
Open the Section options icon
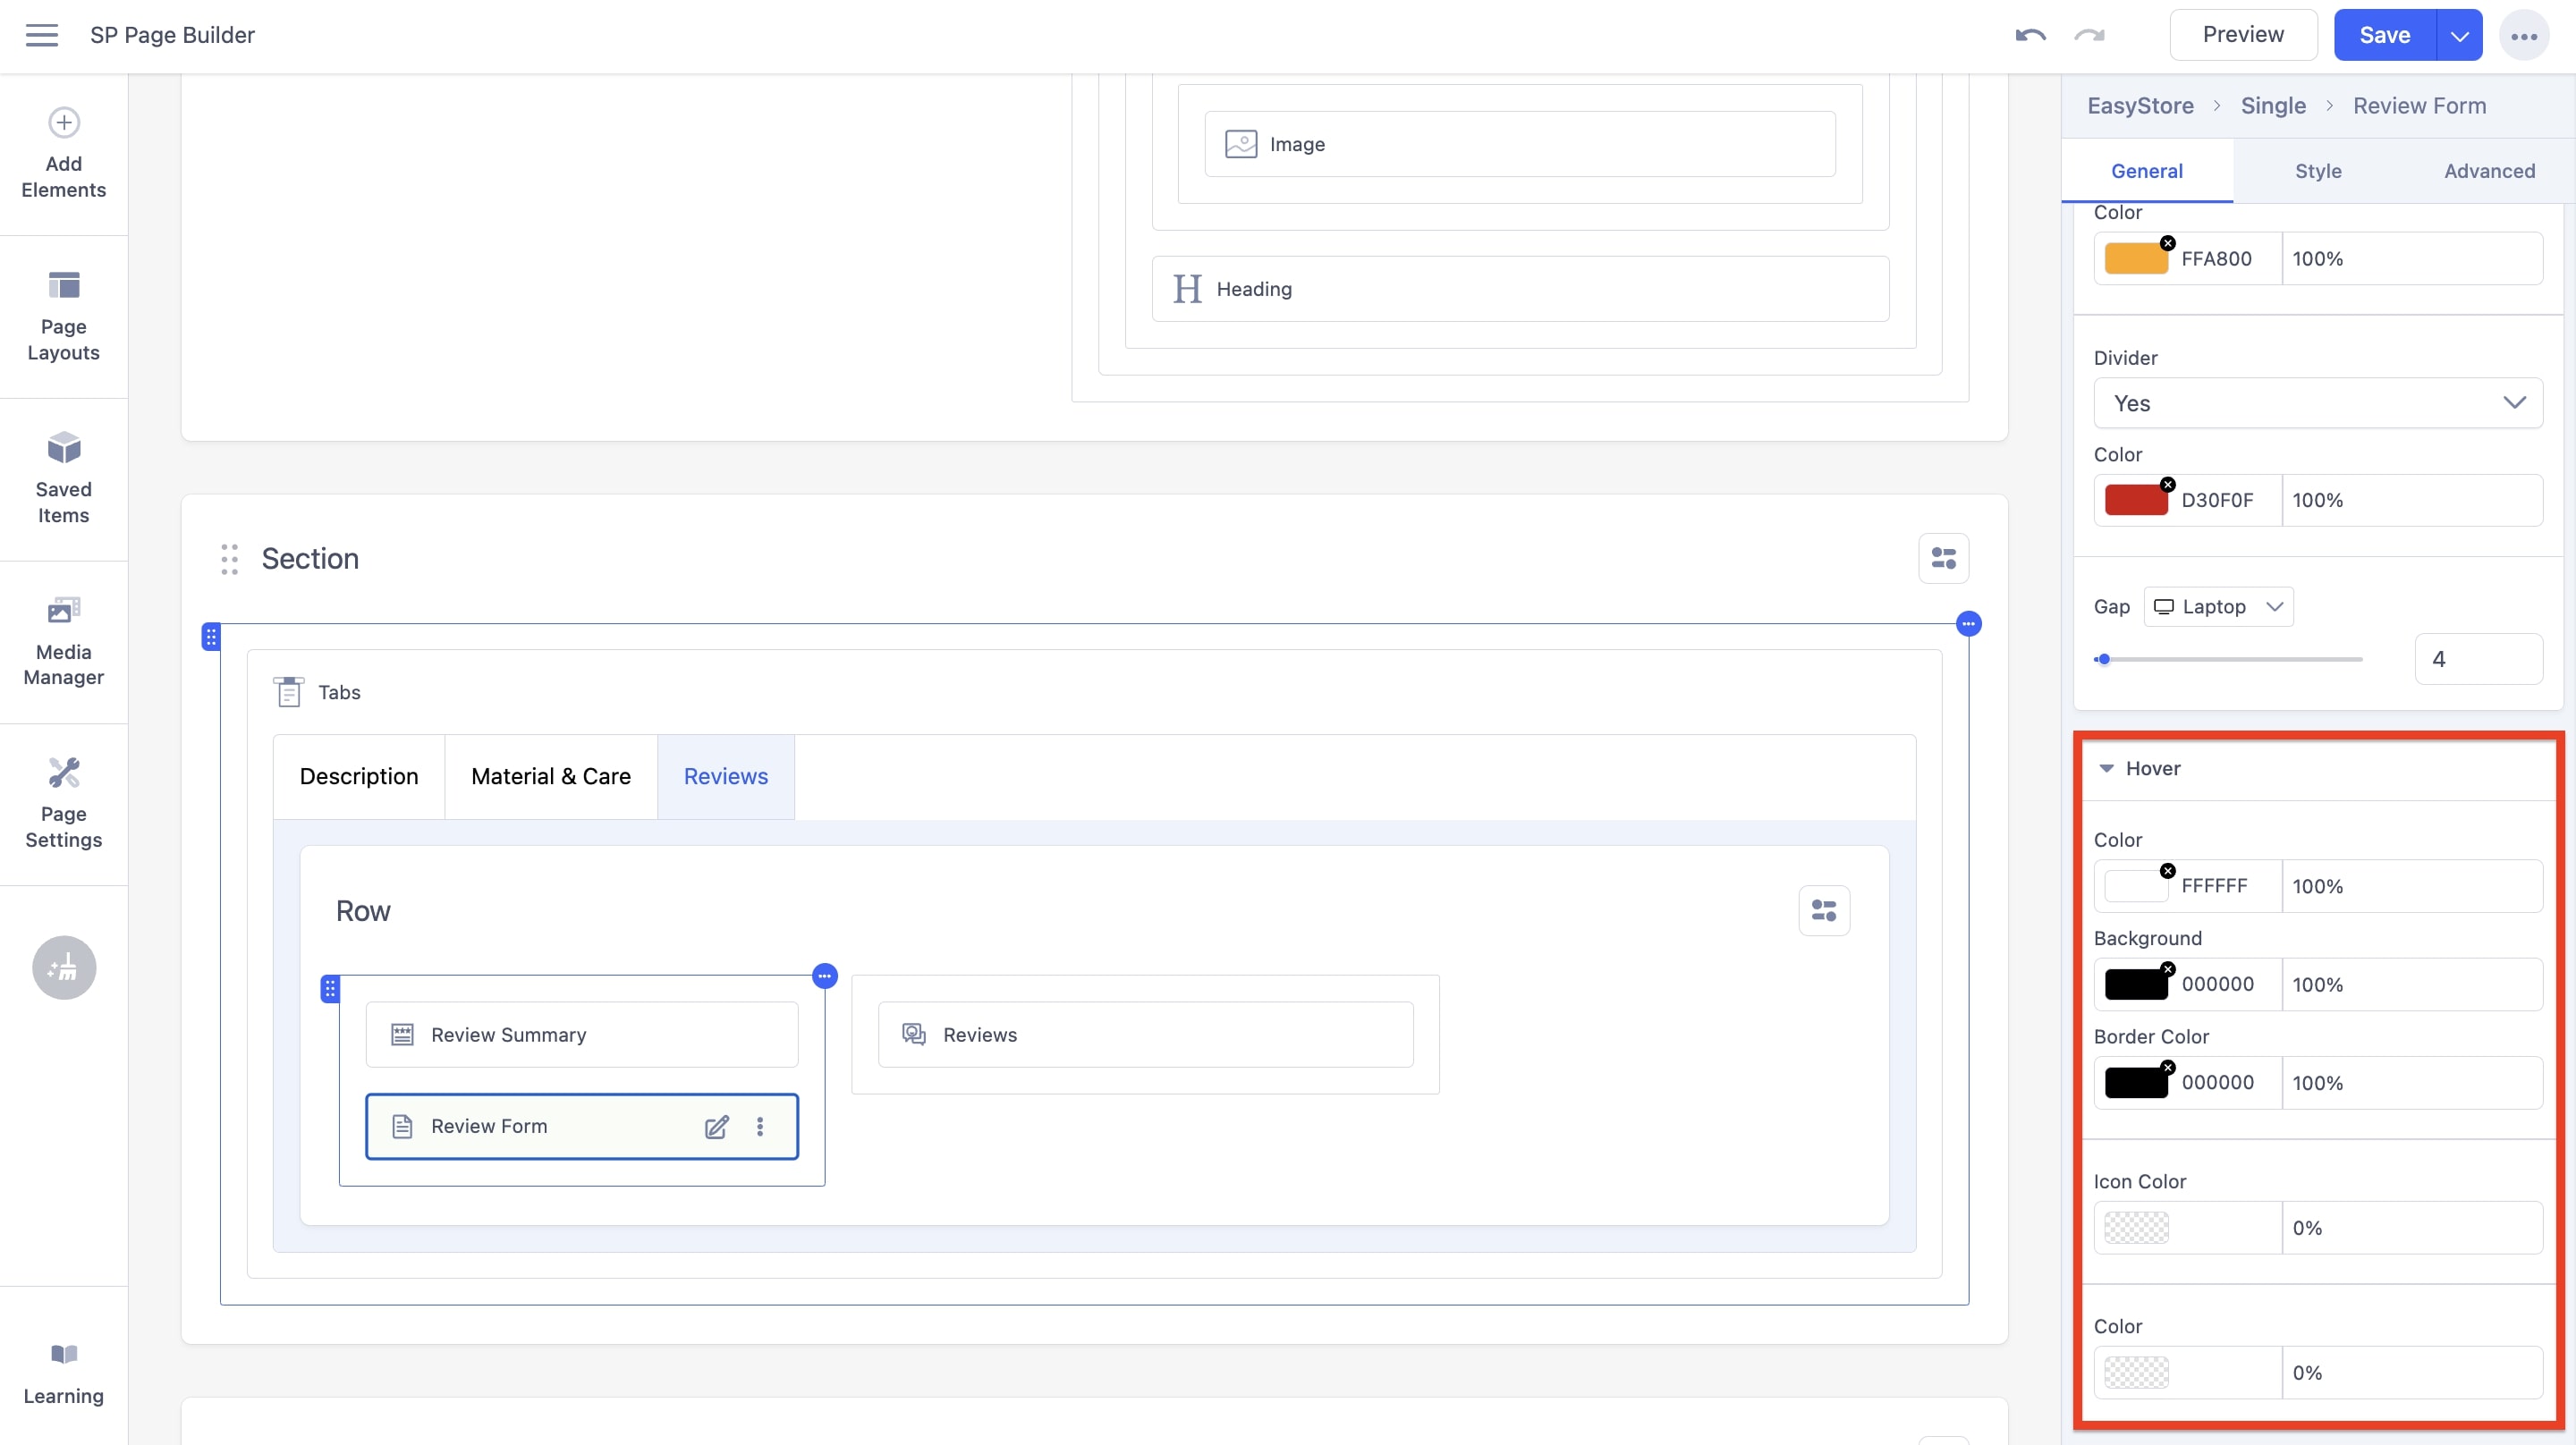coord(1944,558)
